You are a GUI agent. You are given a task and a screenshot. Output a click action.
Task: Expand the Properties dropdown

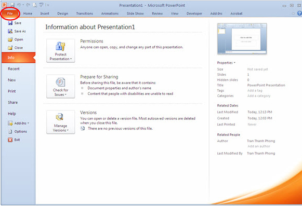(226, 63)
